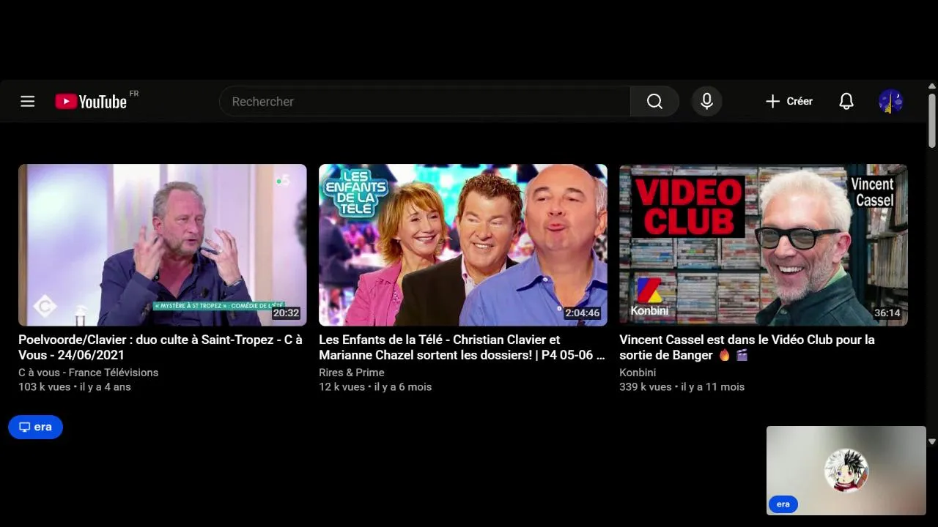Click '103 k vues • il y a 4 ans'

(x=75, y=386)
